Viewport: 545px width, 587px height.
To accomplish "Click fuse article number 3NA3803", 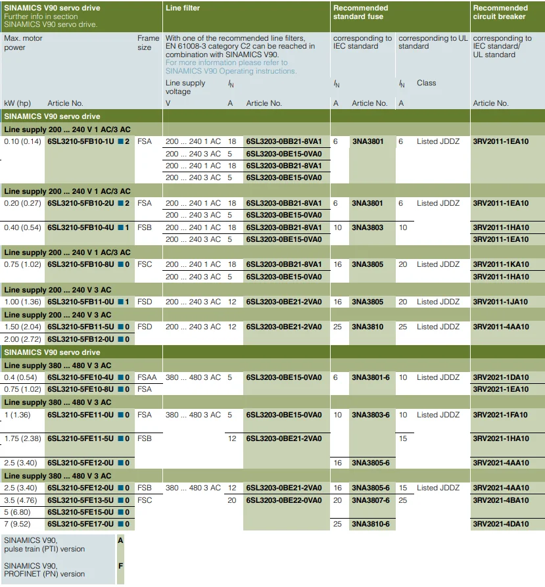I will 367,227.
